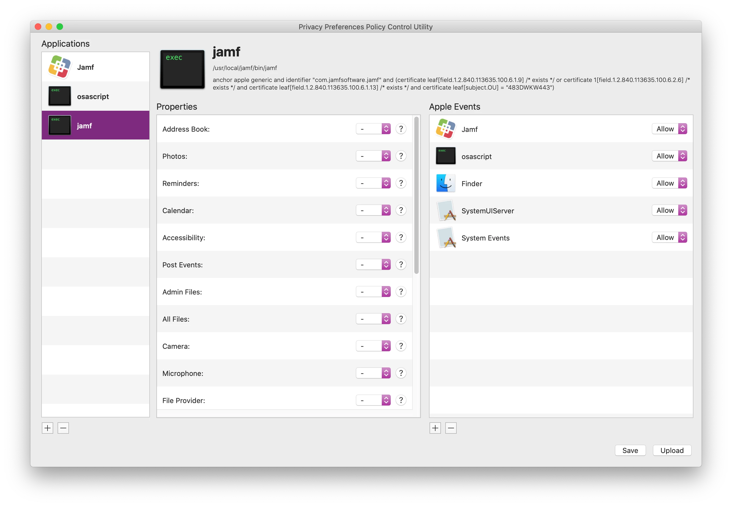
Task: Open help for Accessibility property
Action: click(x=401, y=237)
